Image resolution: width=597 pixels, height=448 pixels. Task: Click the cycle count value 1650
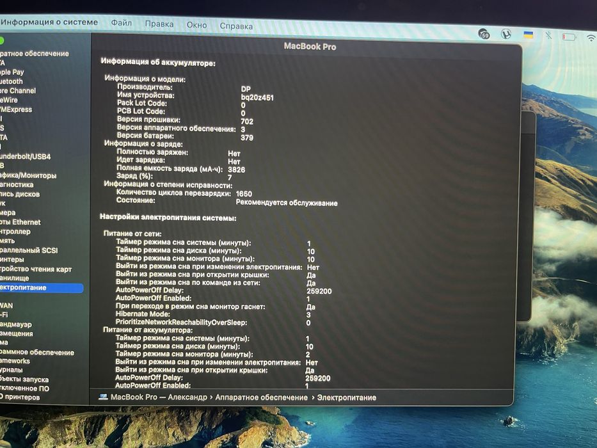[244, 194]
